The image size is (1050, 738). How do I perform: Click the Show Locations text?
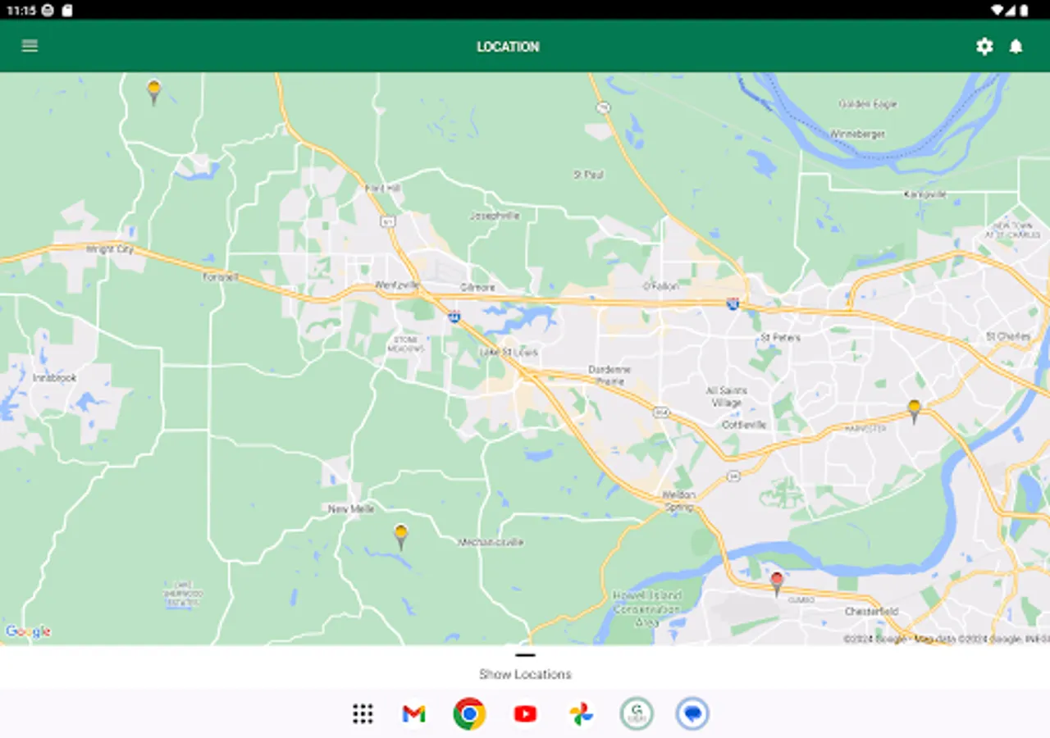coord(525,674)
